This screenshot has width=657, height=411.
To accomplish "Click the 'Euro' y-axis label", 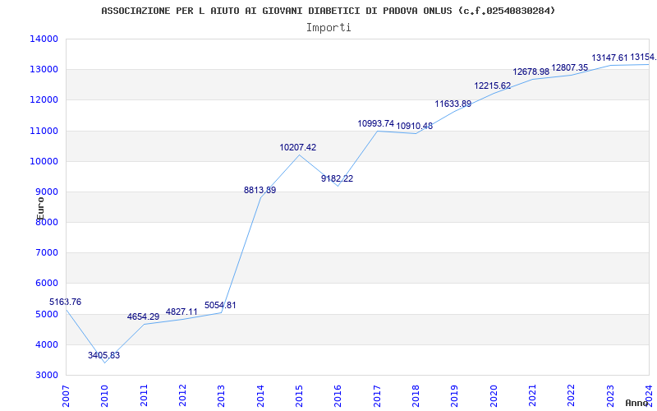I will [x=40, y=209].
